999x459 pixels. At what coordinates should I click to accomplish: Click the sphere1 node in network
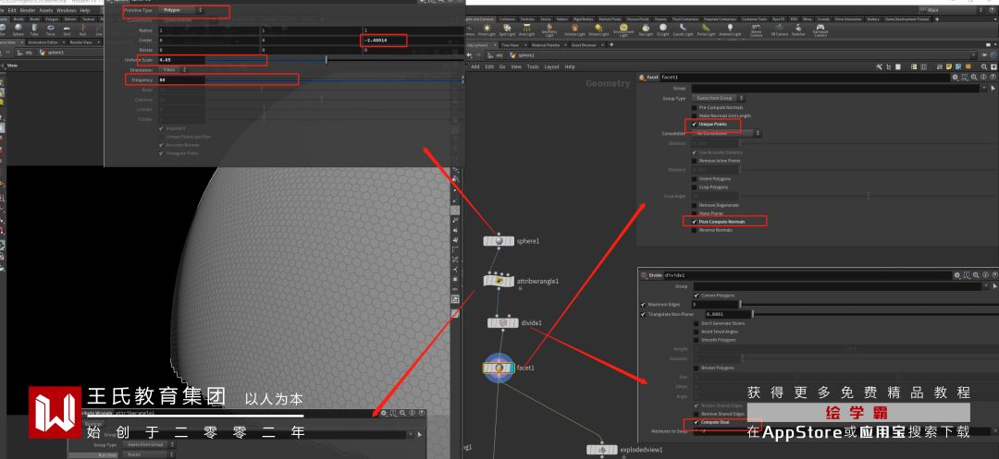(x=499, y=241)
